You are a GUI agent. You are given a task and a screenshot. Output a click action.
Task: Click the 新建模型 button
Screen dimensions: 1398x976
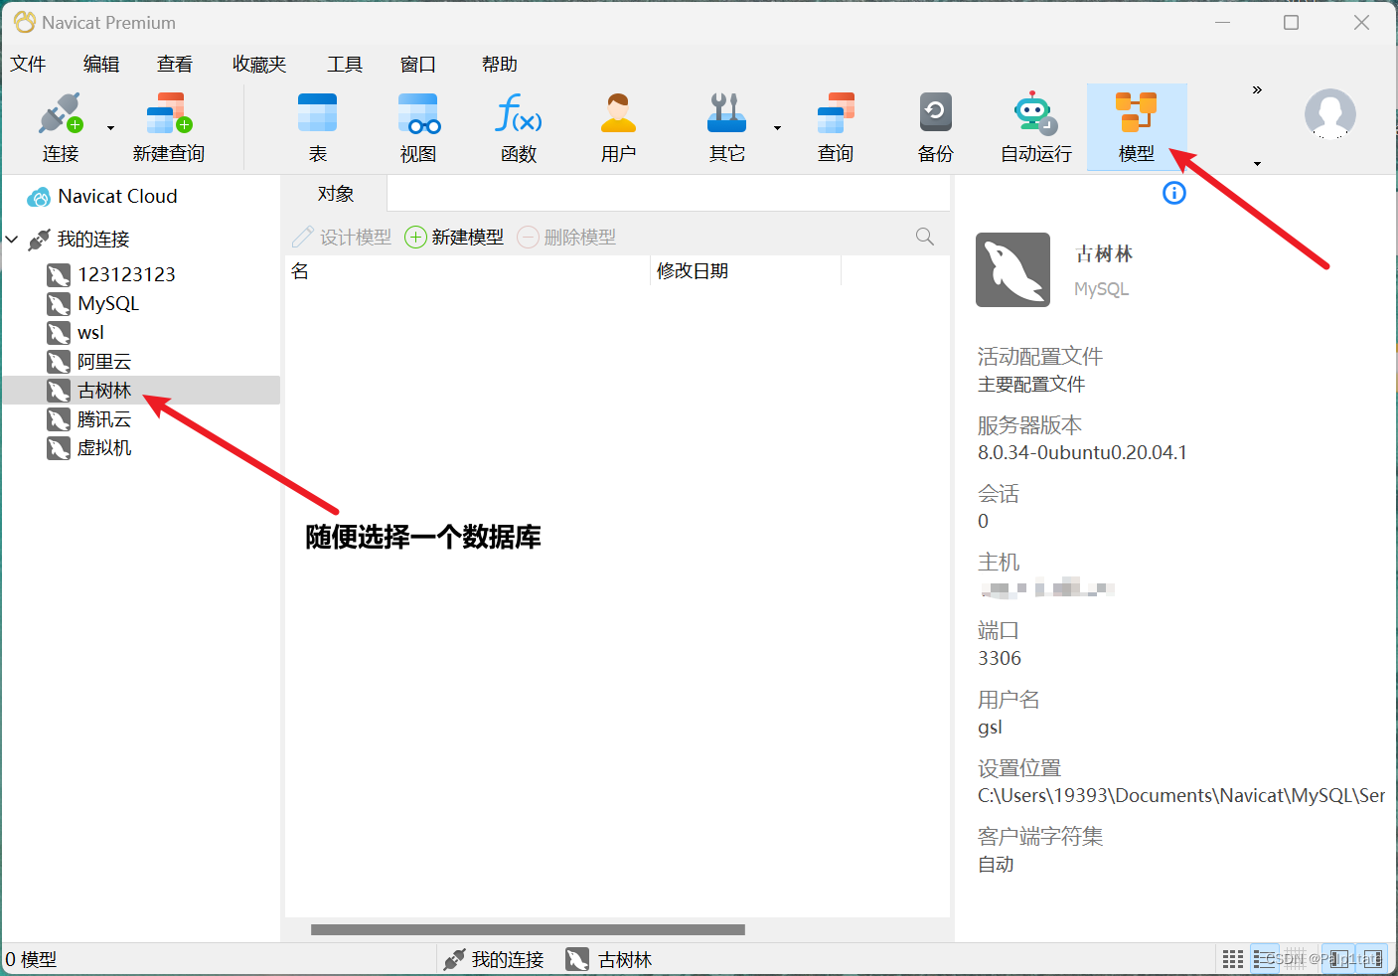click(455, 237)
